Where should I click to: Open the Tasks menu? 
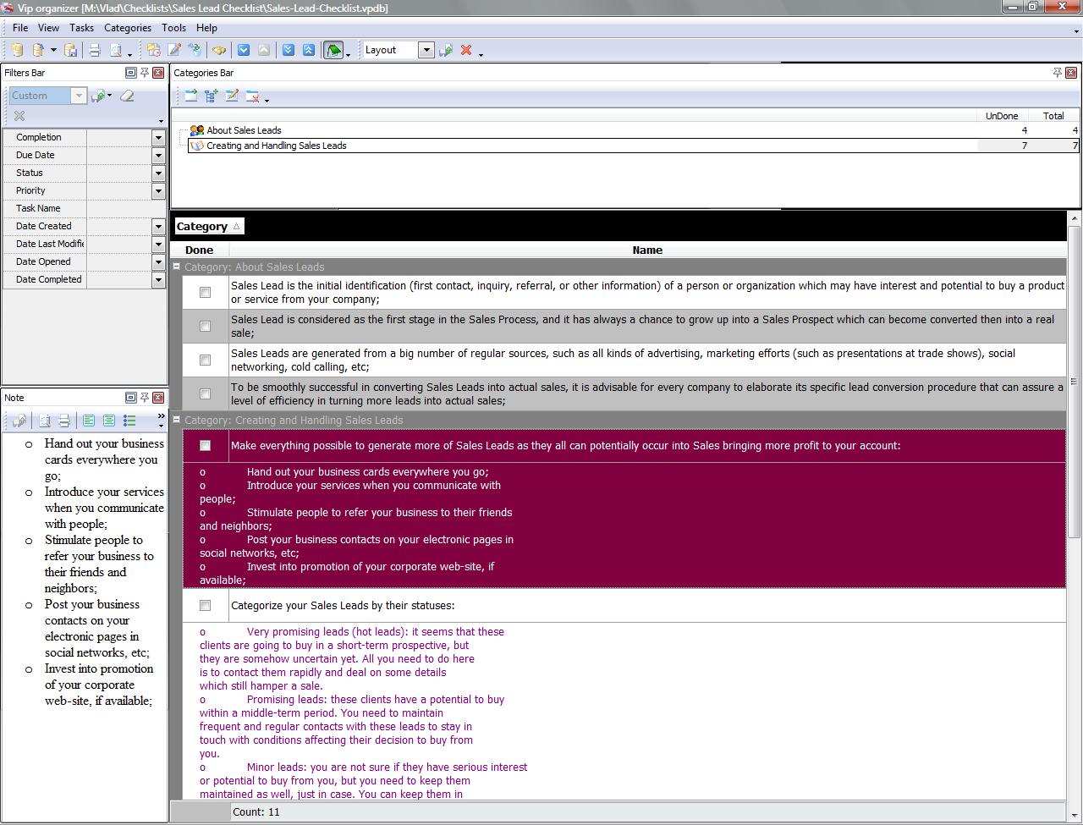pos(81,28)
